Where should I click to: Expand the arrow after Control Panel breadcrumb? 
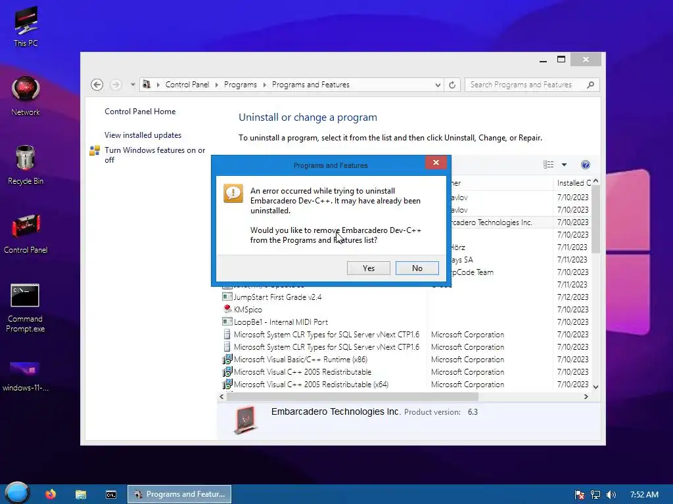(x=217, y=85)
